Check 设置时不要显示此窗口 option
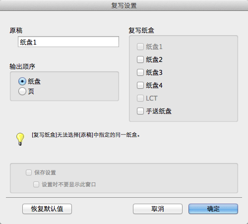 coord(36,184)
